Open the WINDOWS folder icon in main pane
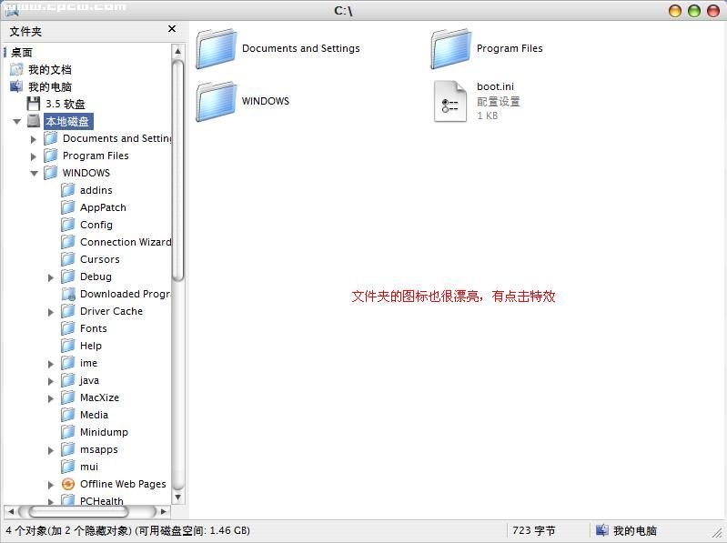Viewport: 727px width, 543px height. pyautogui.click(x=216, y=102)
